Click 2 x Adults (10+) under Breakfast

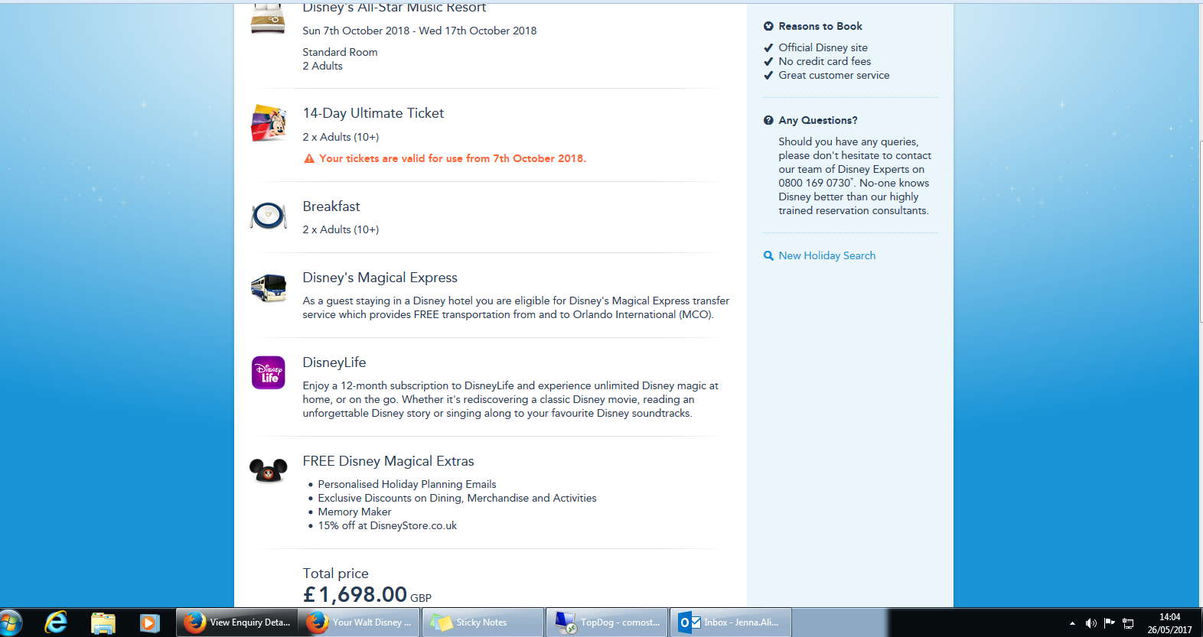pos(341,229)
